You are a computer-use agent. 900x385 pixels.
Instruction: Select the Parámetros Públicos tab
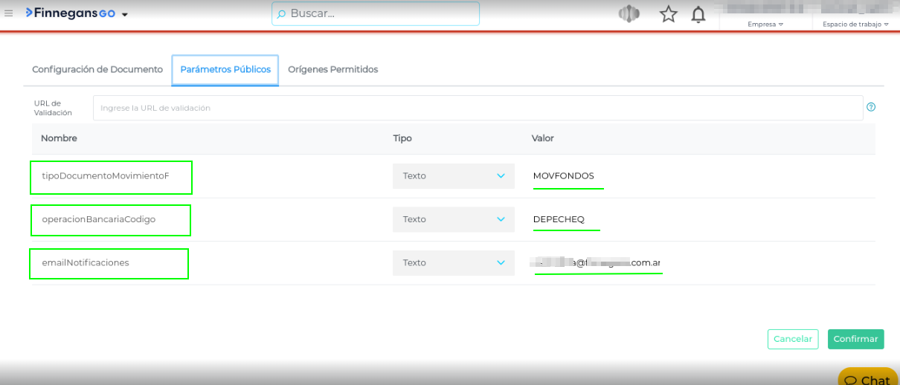[x=225, y=70]
